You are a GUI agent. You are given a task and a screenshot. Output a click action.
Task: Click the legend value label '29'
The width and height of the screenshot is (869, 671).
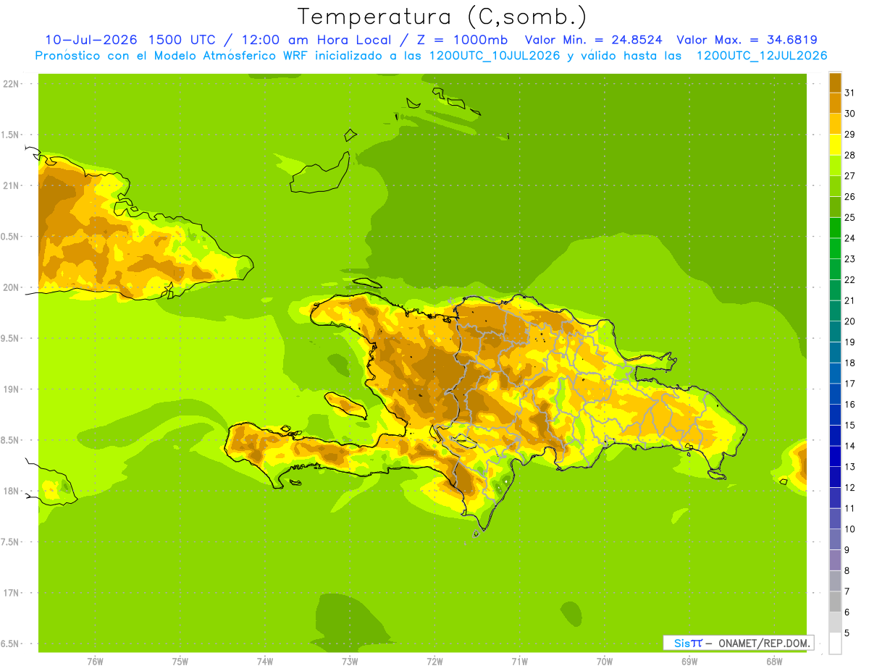point(850,134)
